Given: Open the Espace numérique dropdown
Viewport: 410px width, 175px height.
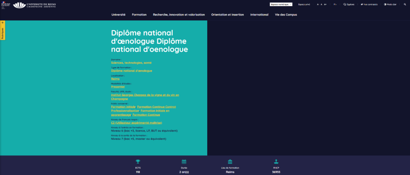Looking at the screenshot, I should click(281, 5).
